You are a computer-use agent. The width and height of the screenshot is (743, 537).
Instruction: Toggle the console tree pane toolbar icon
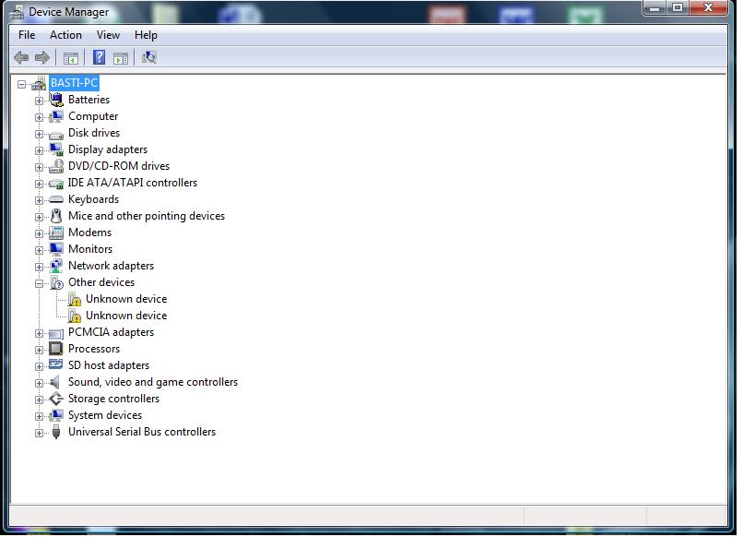pos(71,58)
